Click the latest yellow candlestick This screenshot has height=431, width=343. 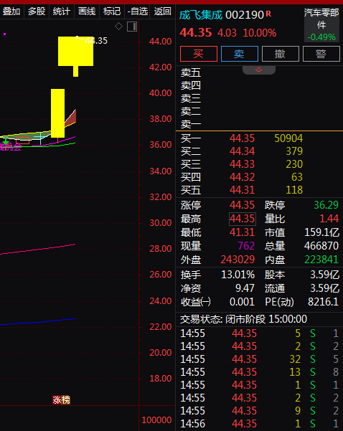pyautogui.click(x=75, y=57)
